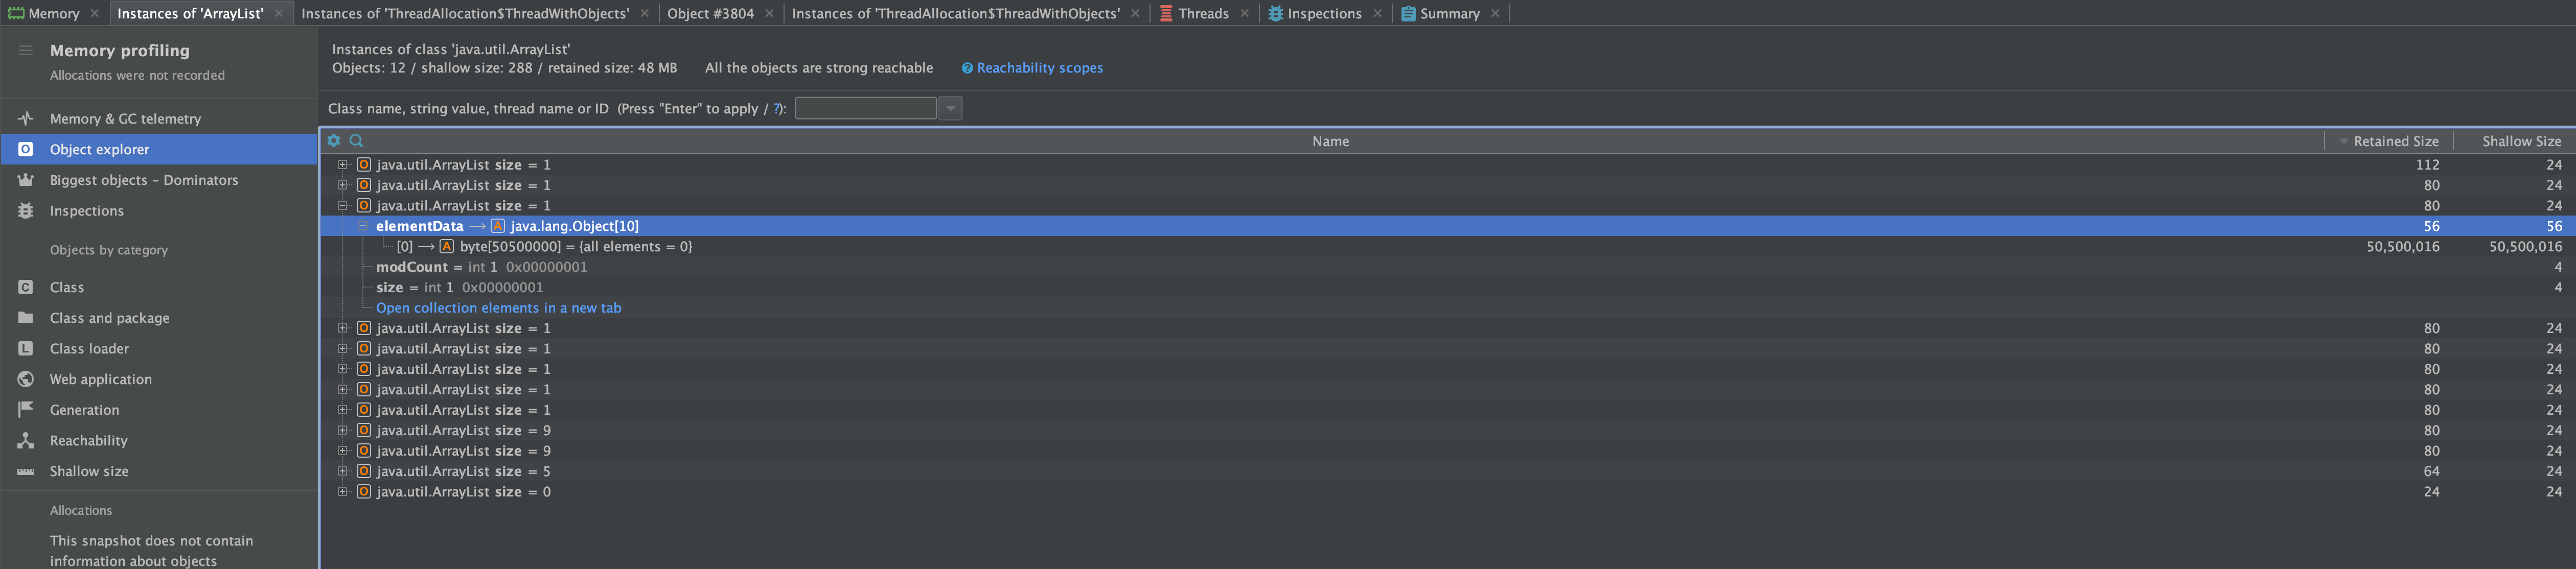This screenshot has width=2576, height=569.
Task: Click retained size value 50,500,016
Action: pos(2402,246)
